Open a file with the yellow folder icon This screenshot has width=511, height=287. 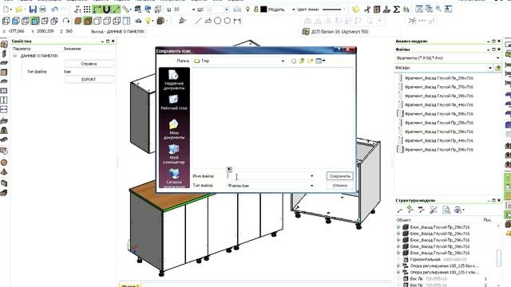click(x=19, y=10)
